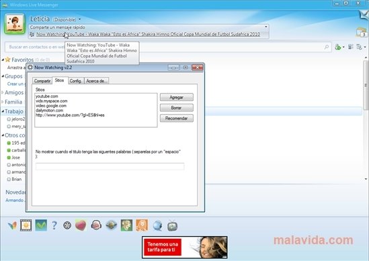The image size is (369, 261).
Task: Click the Crear un grupo link
Action: click(16, 84)
